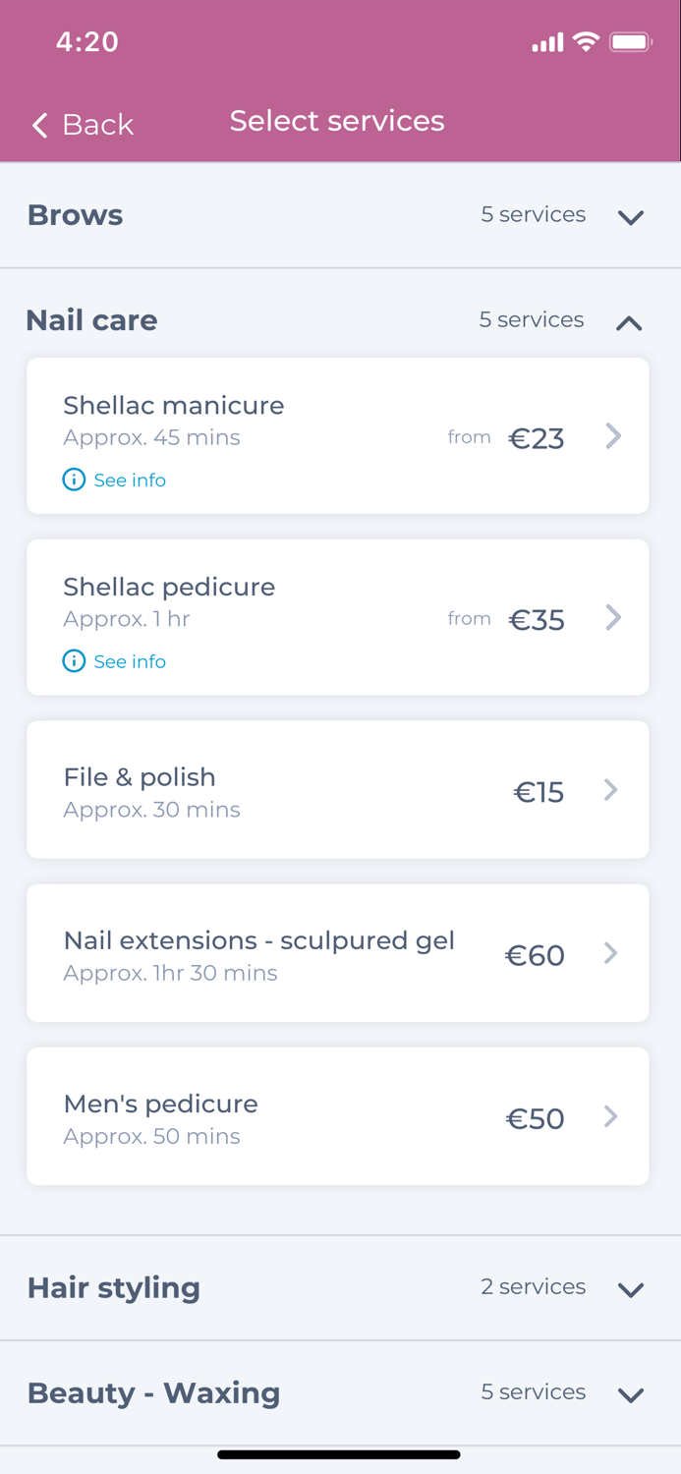Select the Men's pedicure service card
The width and height of the screenshot is (681, 1474).
coord(295,1117)
